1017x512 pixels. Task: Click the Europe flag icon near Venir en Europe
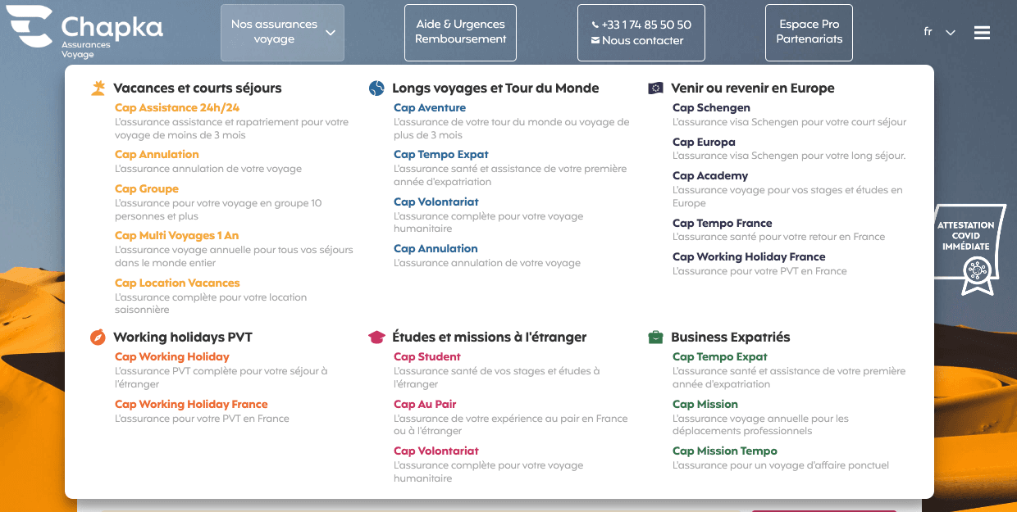655,86
